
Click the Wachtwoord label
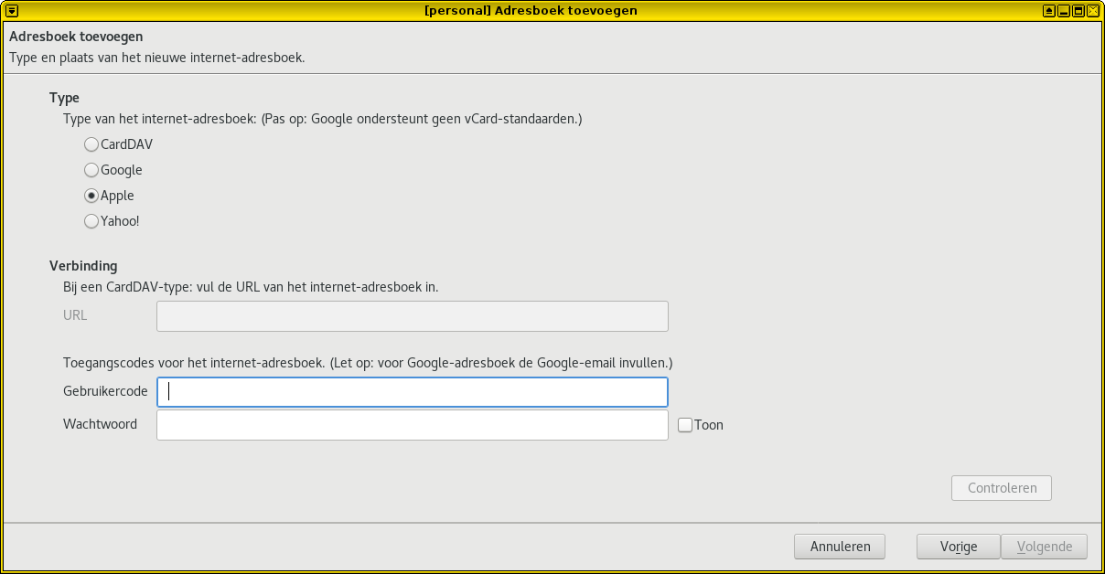[x=100, y=424]
